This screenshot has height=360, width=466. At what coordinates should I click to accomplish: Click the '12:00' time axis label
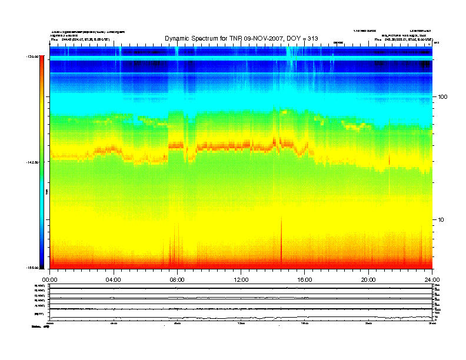(x=241, y=280)
